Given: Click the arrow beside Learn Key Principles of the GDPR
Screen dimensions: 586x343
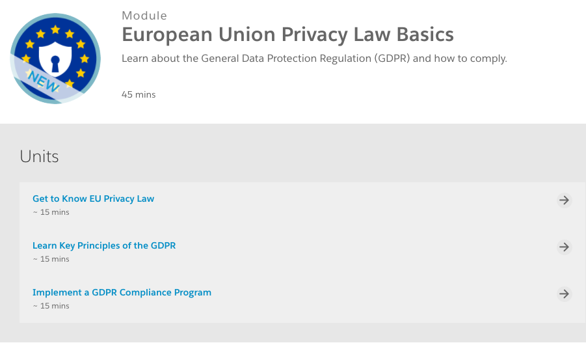Looking at the screenshot, I should click(x=565, y=247).
